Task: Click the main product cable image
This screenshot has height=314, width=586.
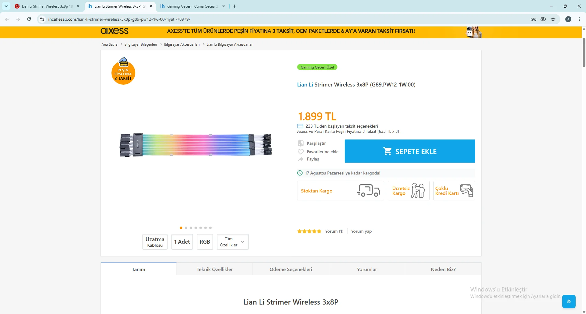Action: 196,145
